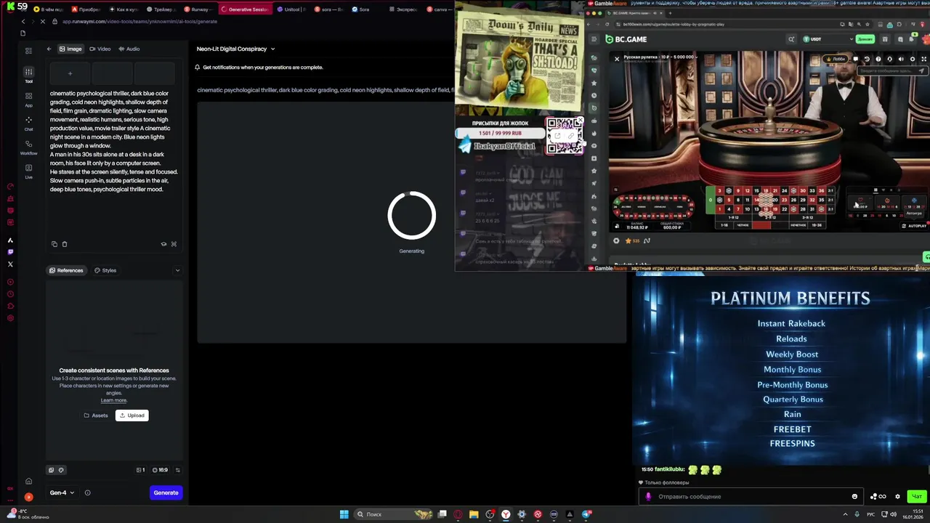Toggle the live chat icon in roulette game
This screenshot has width=930, height=523.
(856, 59)
